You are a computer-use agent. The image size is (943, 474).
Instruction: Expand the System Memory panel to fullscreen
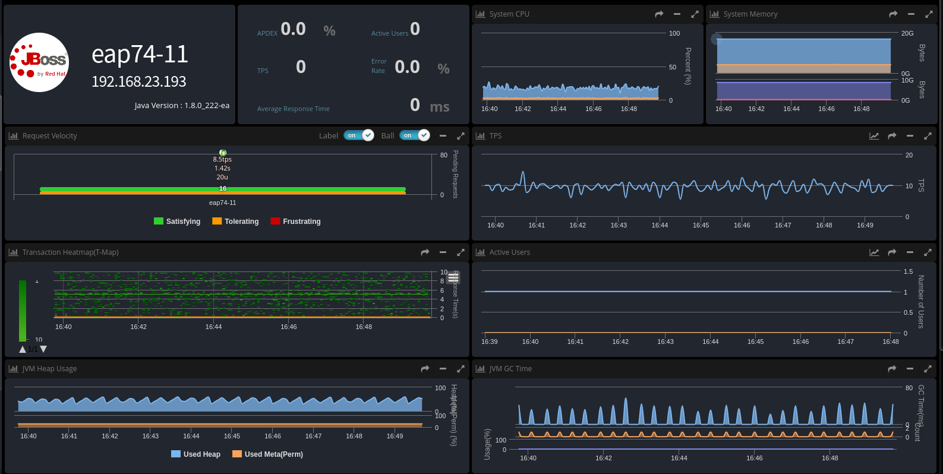[x=929, y=14]
